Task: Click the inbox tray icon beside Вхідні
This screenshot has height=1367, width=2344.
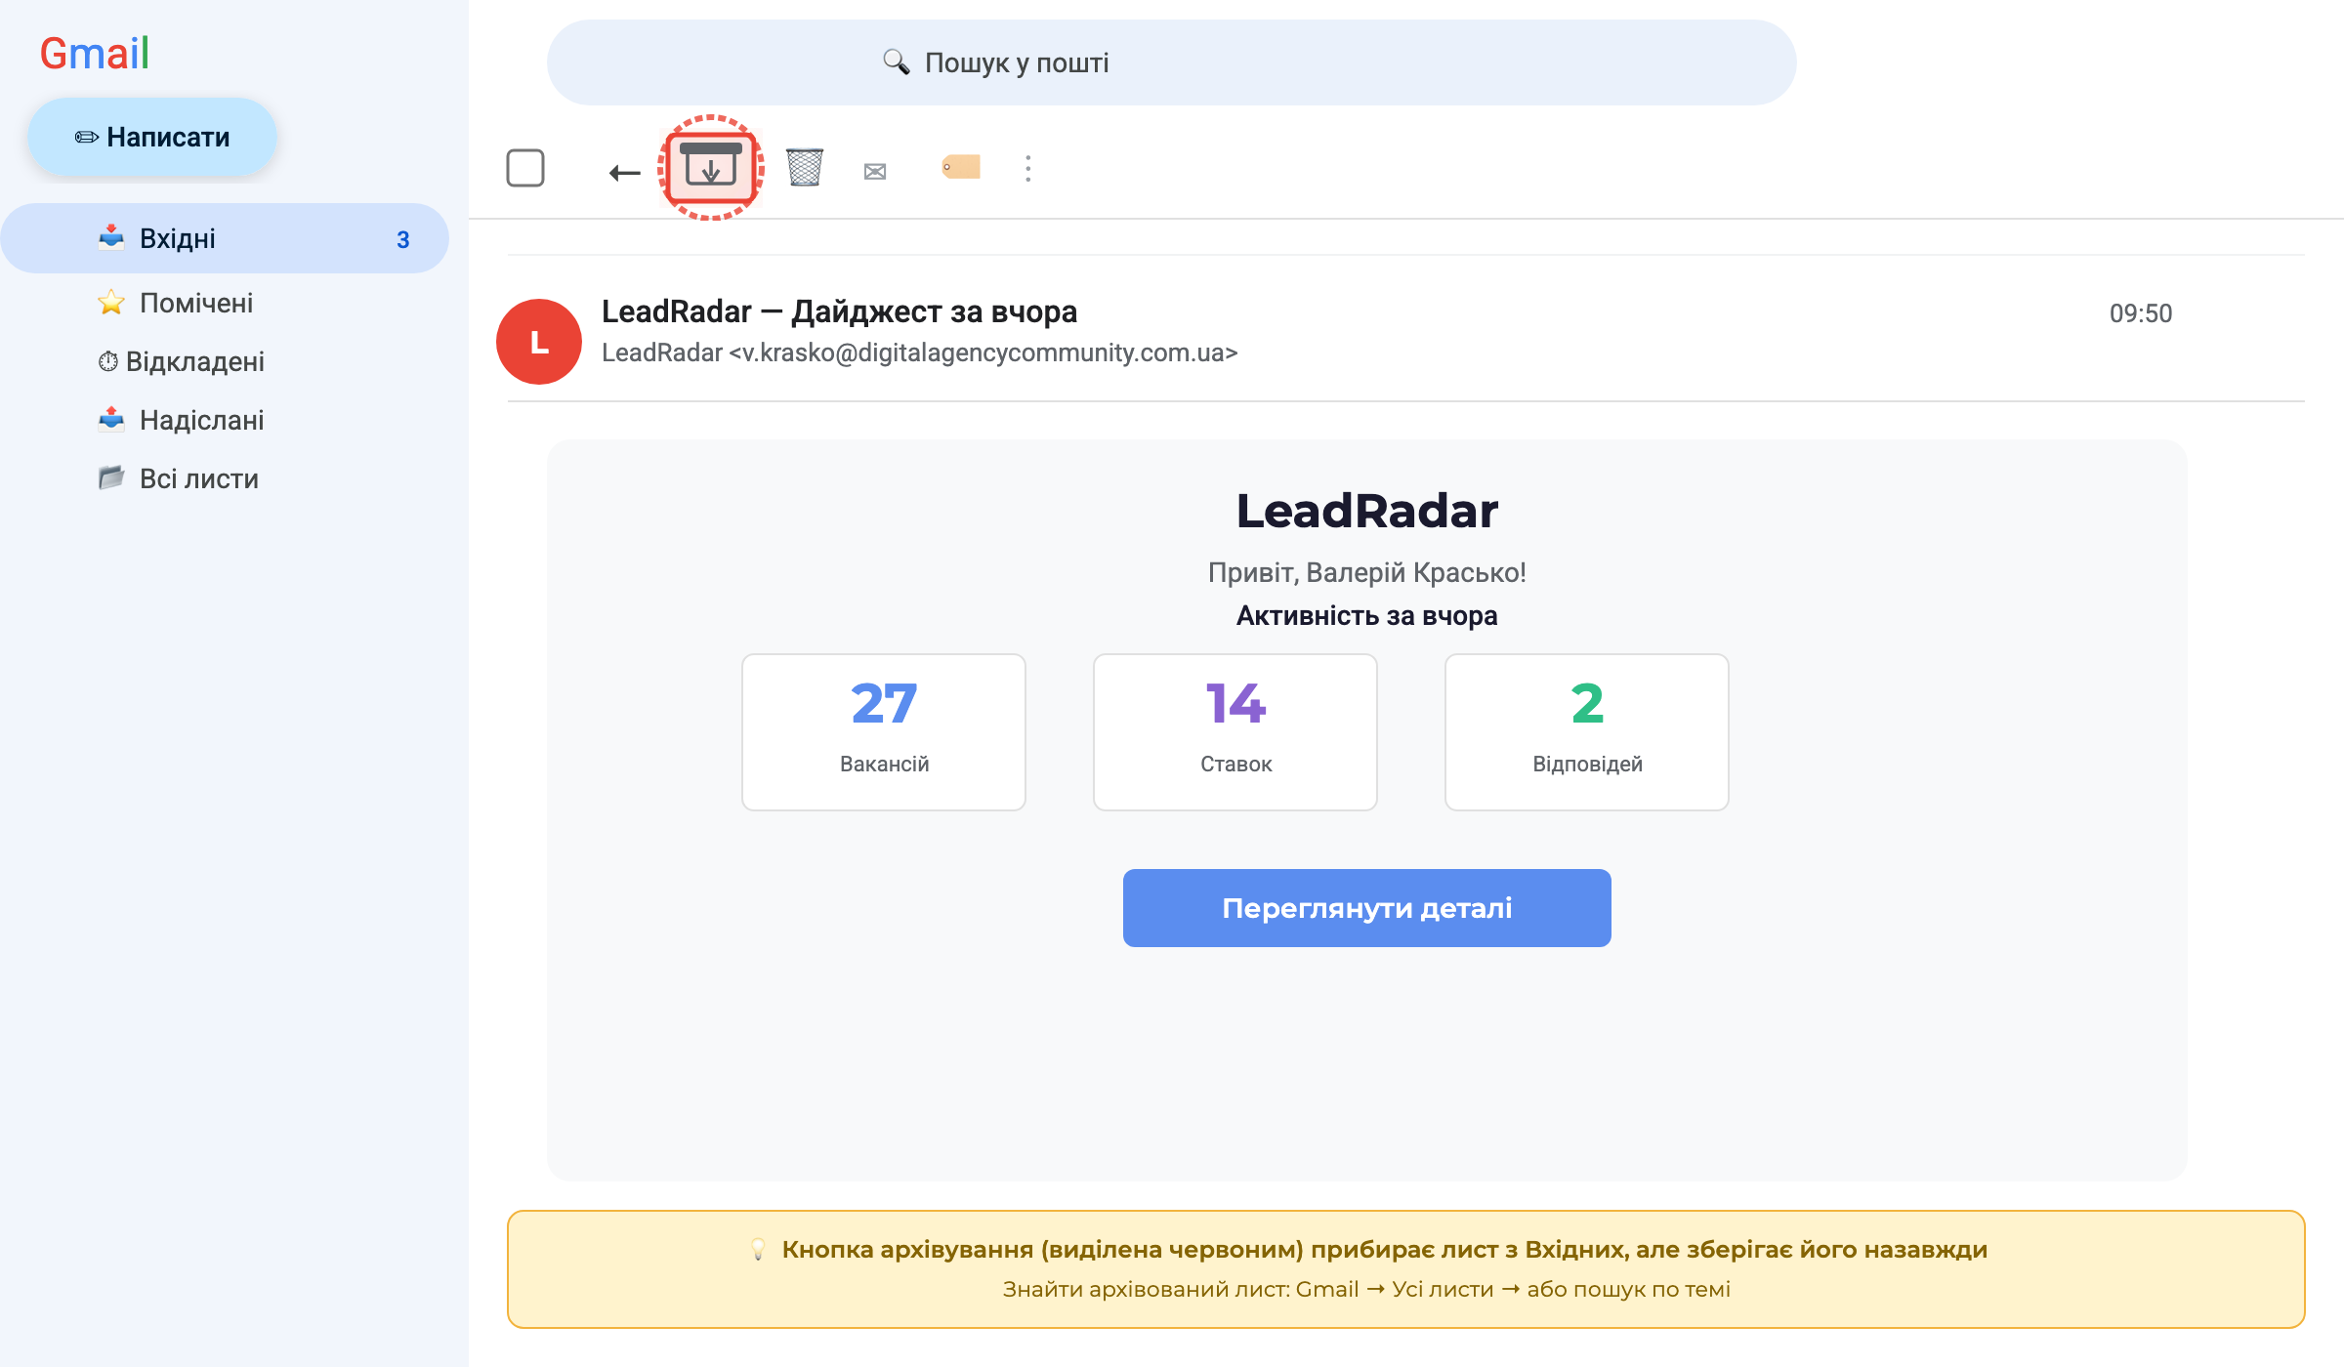Action: coord(111,237)
